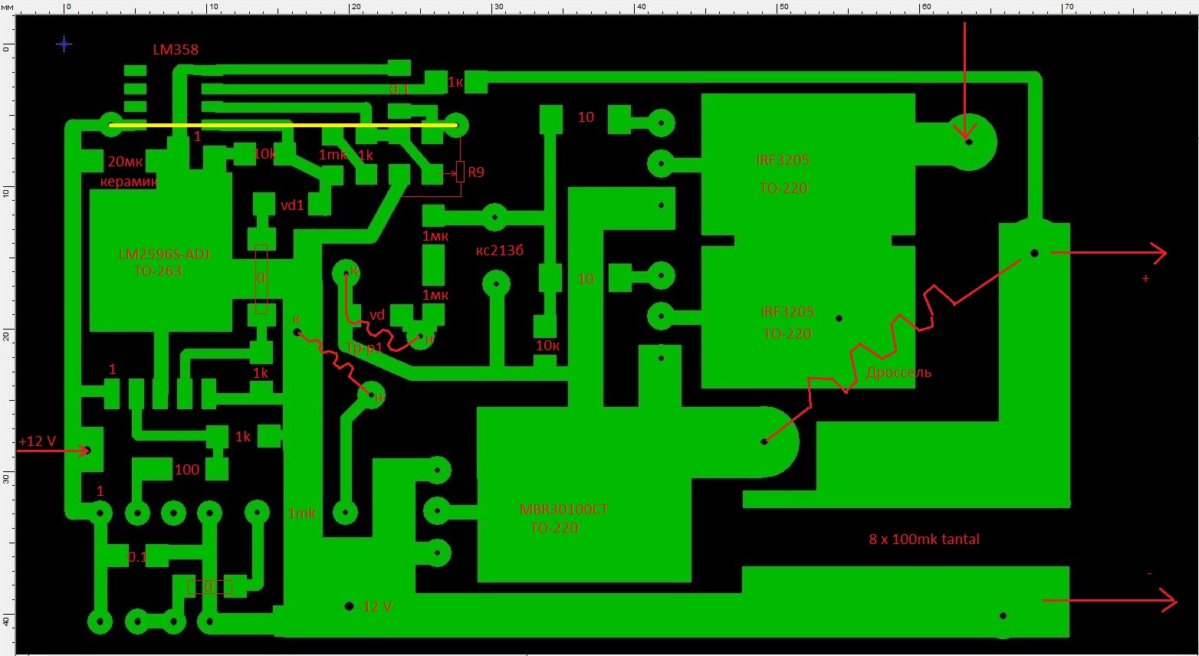This screenshot has height=656, width=1199.
Task: Click the LM2596S-ADJ component label
Action: point(164,254)
